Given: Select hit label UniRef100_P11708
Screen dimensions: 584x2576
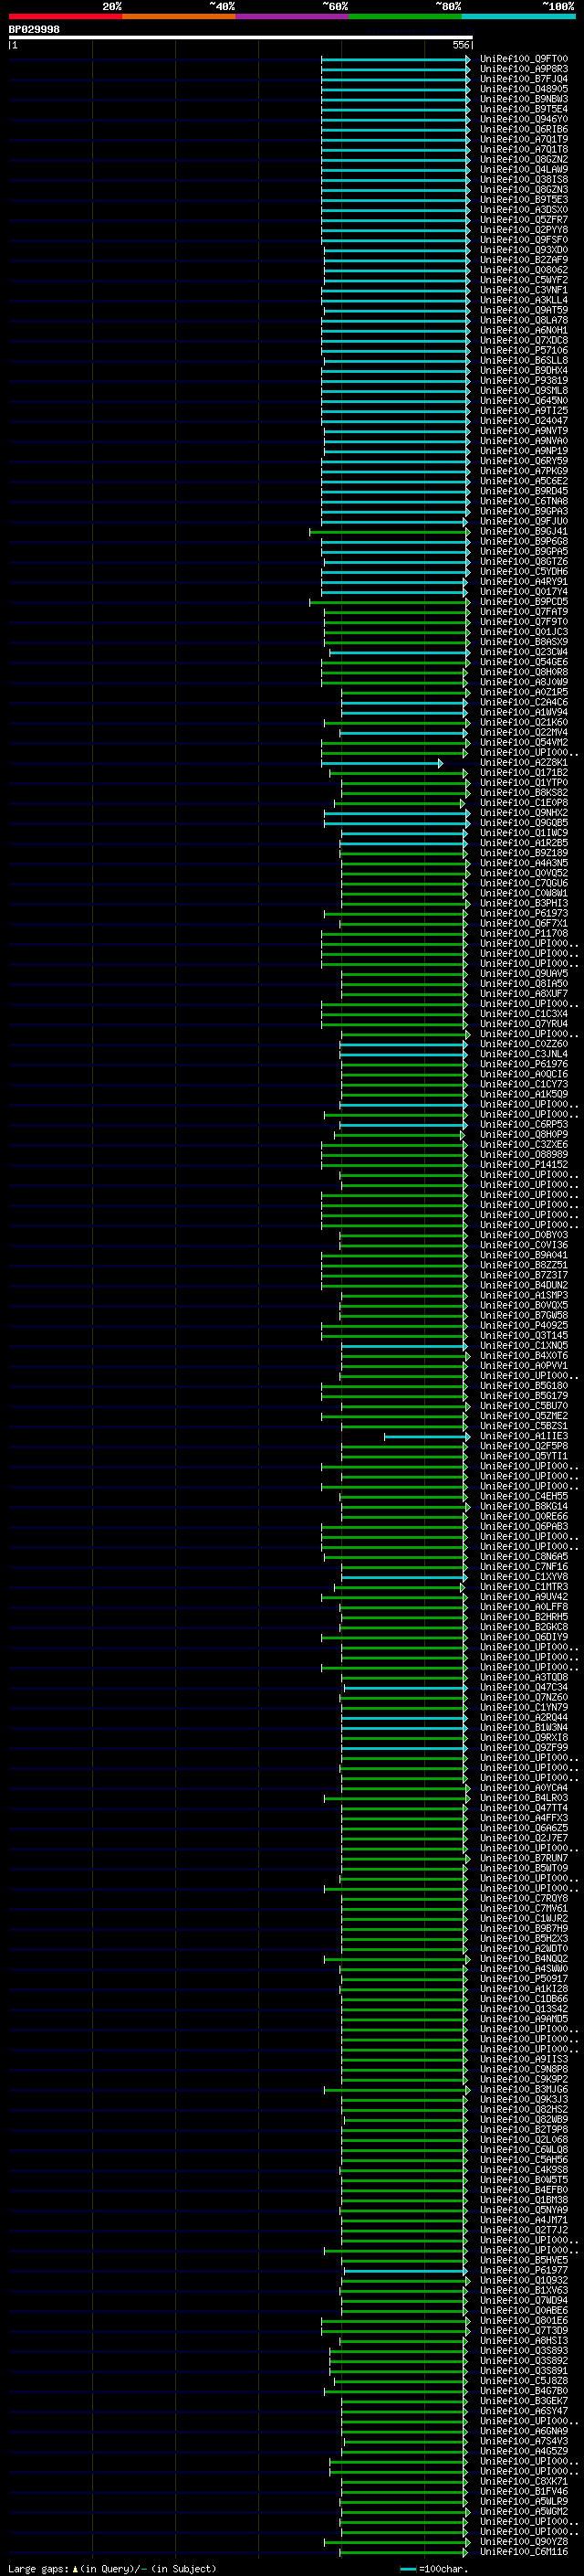Looking at the screenshot, I should (x=524, y=933).
